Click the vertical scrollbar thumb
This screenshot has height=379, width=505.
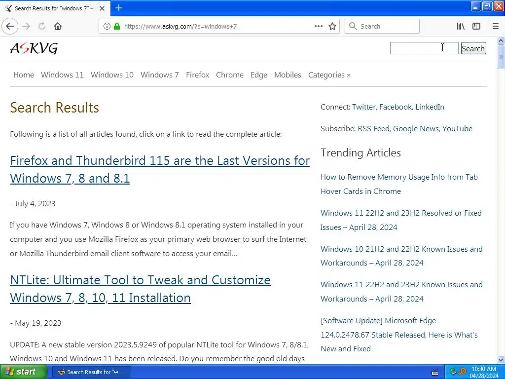[x=501, y=57]
